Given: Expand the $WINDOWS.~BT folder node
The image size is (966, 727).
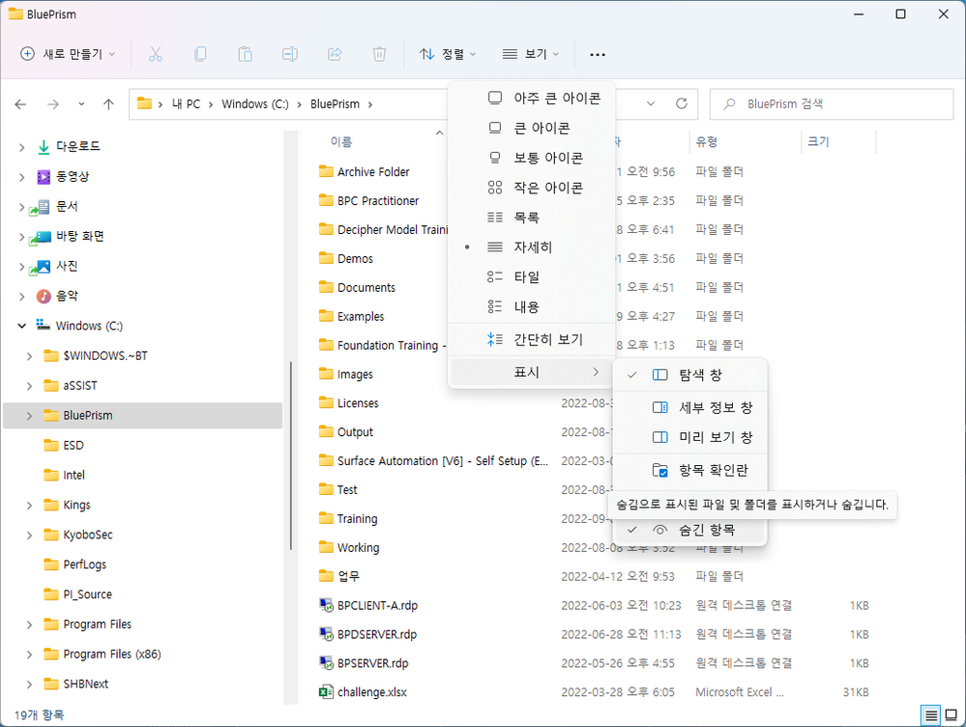Looking at the screenshot, I should tap(29, 356).
